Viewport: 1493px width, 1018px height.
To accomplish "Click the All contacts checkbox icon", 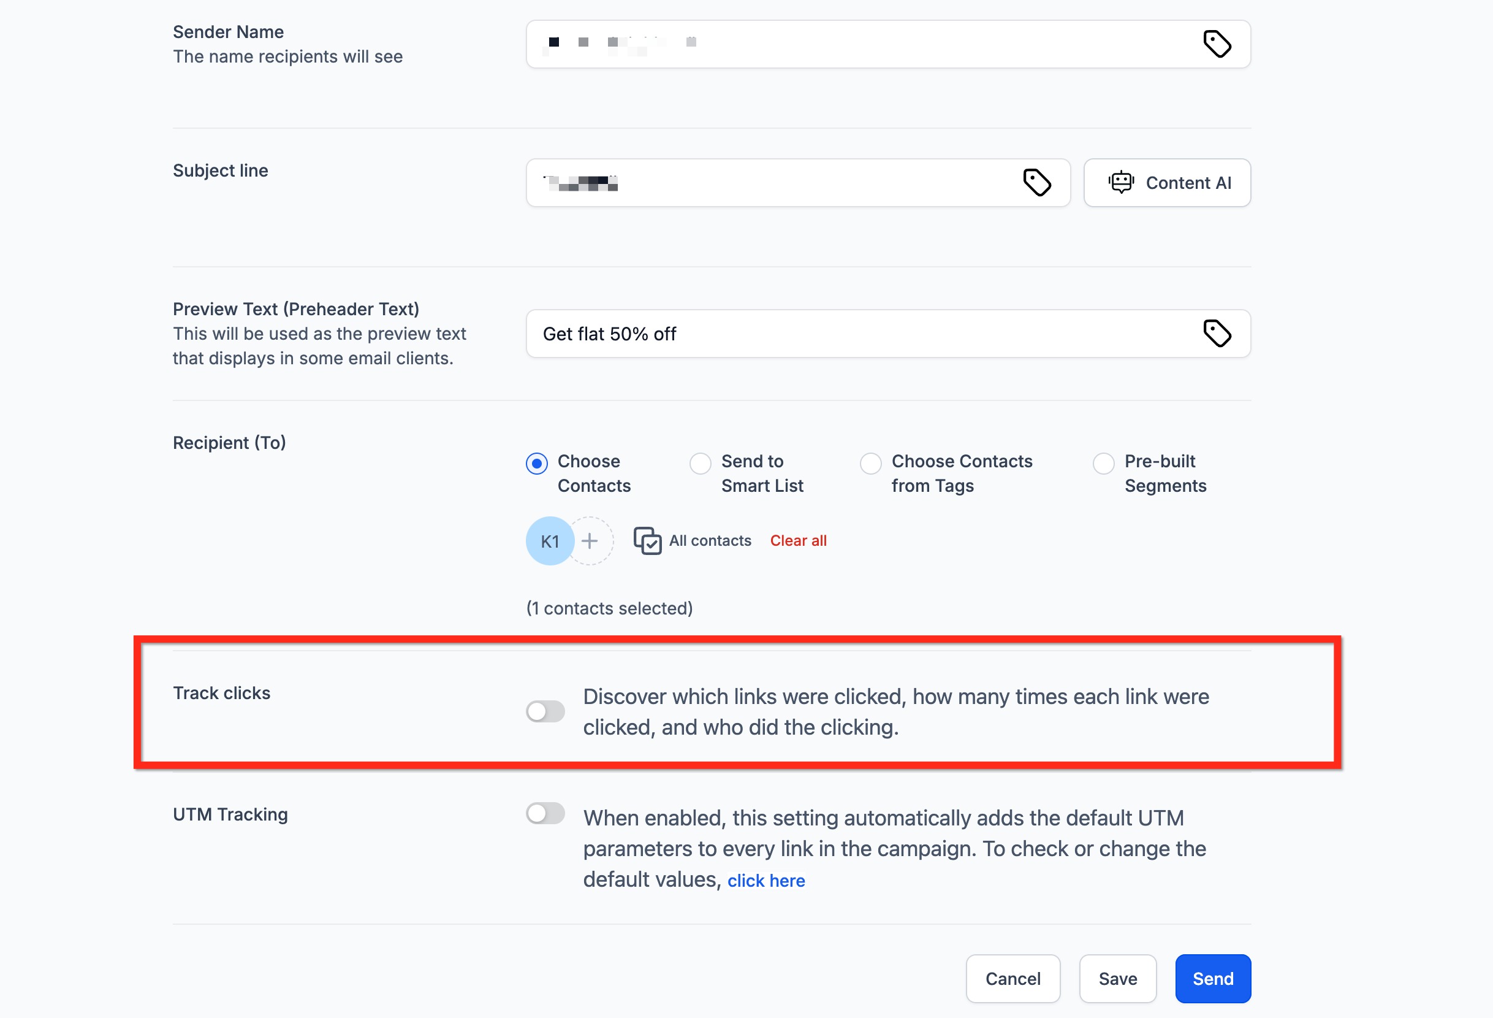I will pyautogui.click(x=647, y=540).
